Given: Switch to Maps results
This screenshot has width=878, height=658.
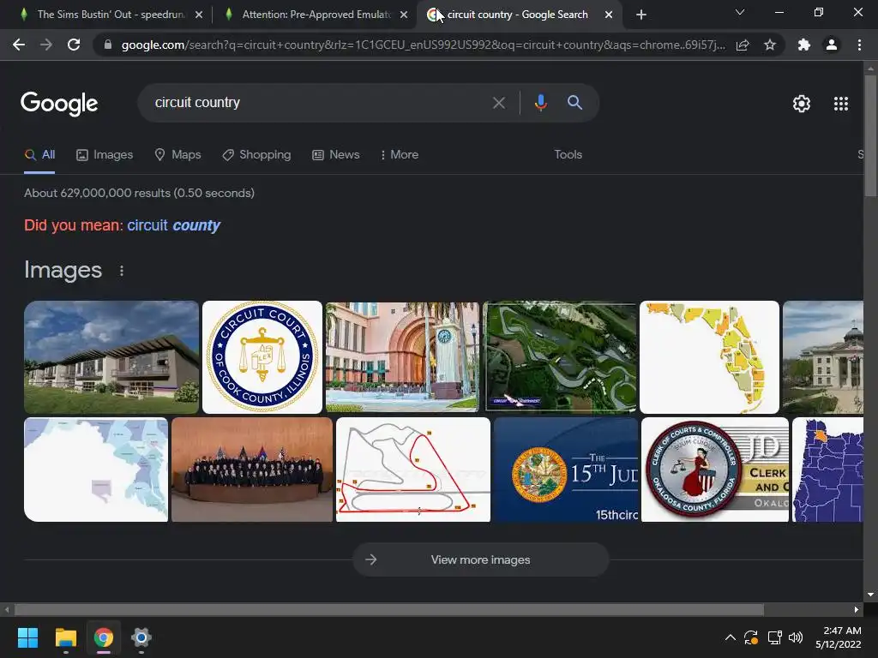Looking at the screenshot, I should pyautogui.click(x=177, y=155).
